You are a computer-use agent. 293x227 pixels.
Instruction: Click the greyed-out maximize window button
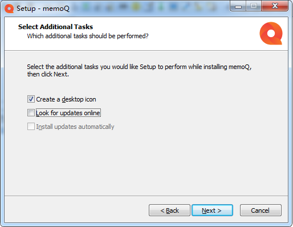click(x=254, y=6)
